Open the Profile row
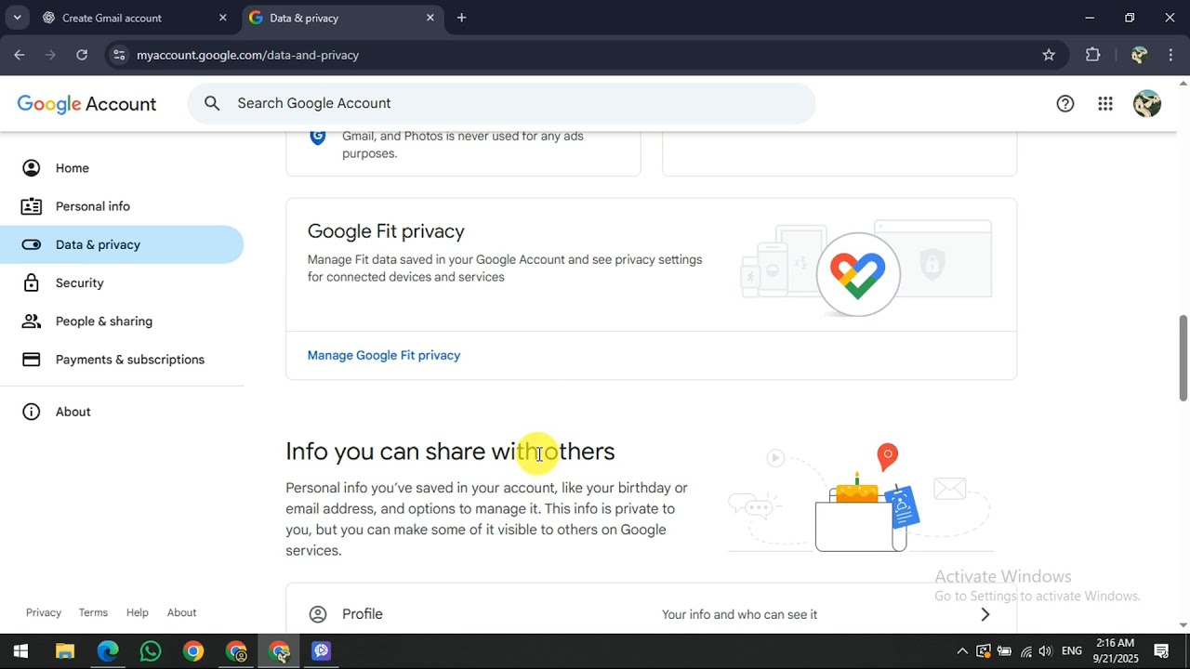 651,613
